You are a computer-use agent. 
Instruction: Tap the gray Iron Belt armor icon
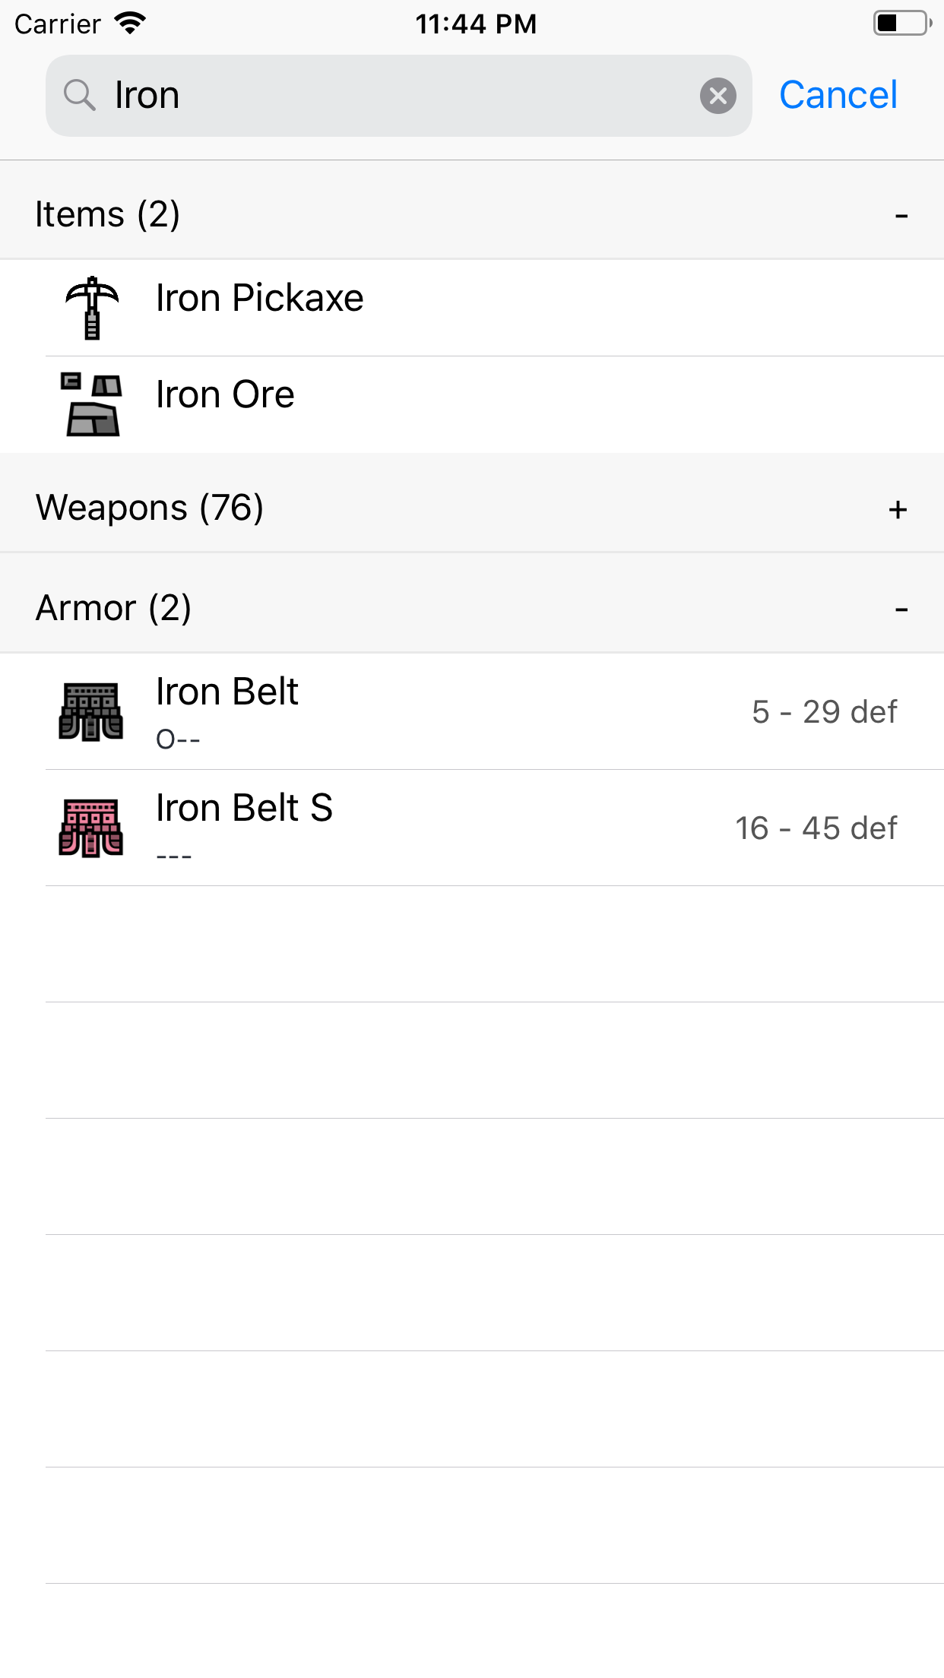point(91,711)
